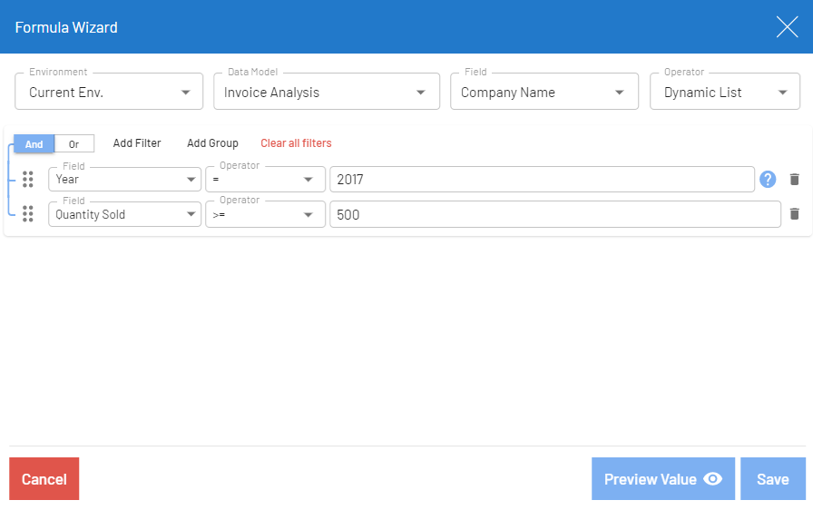Save the formula

tap(772, 479)
